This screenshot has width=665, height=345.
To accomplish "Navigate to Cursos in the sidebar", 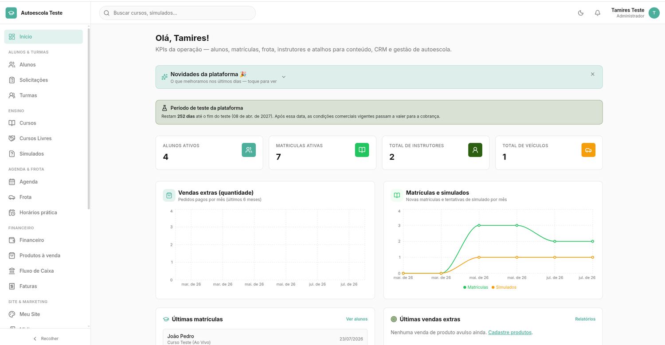I will click(43, 123).
